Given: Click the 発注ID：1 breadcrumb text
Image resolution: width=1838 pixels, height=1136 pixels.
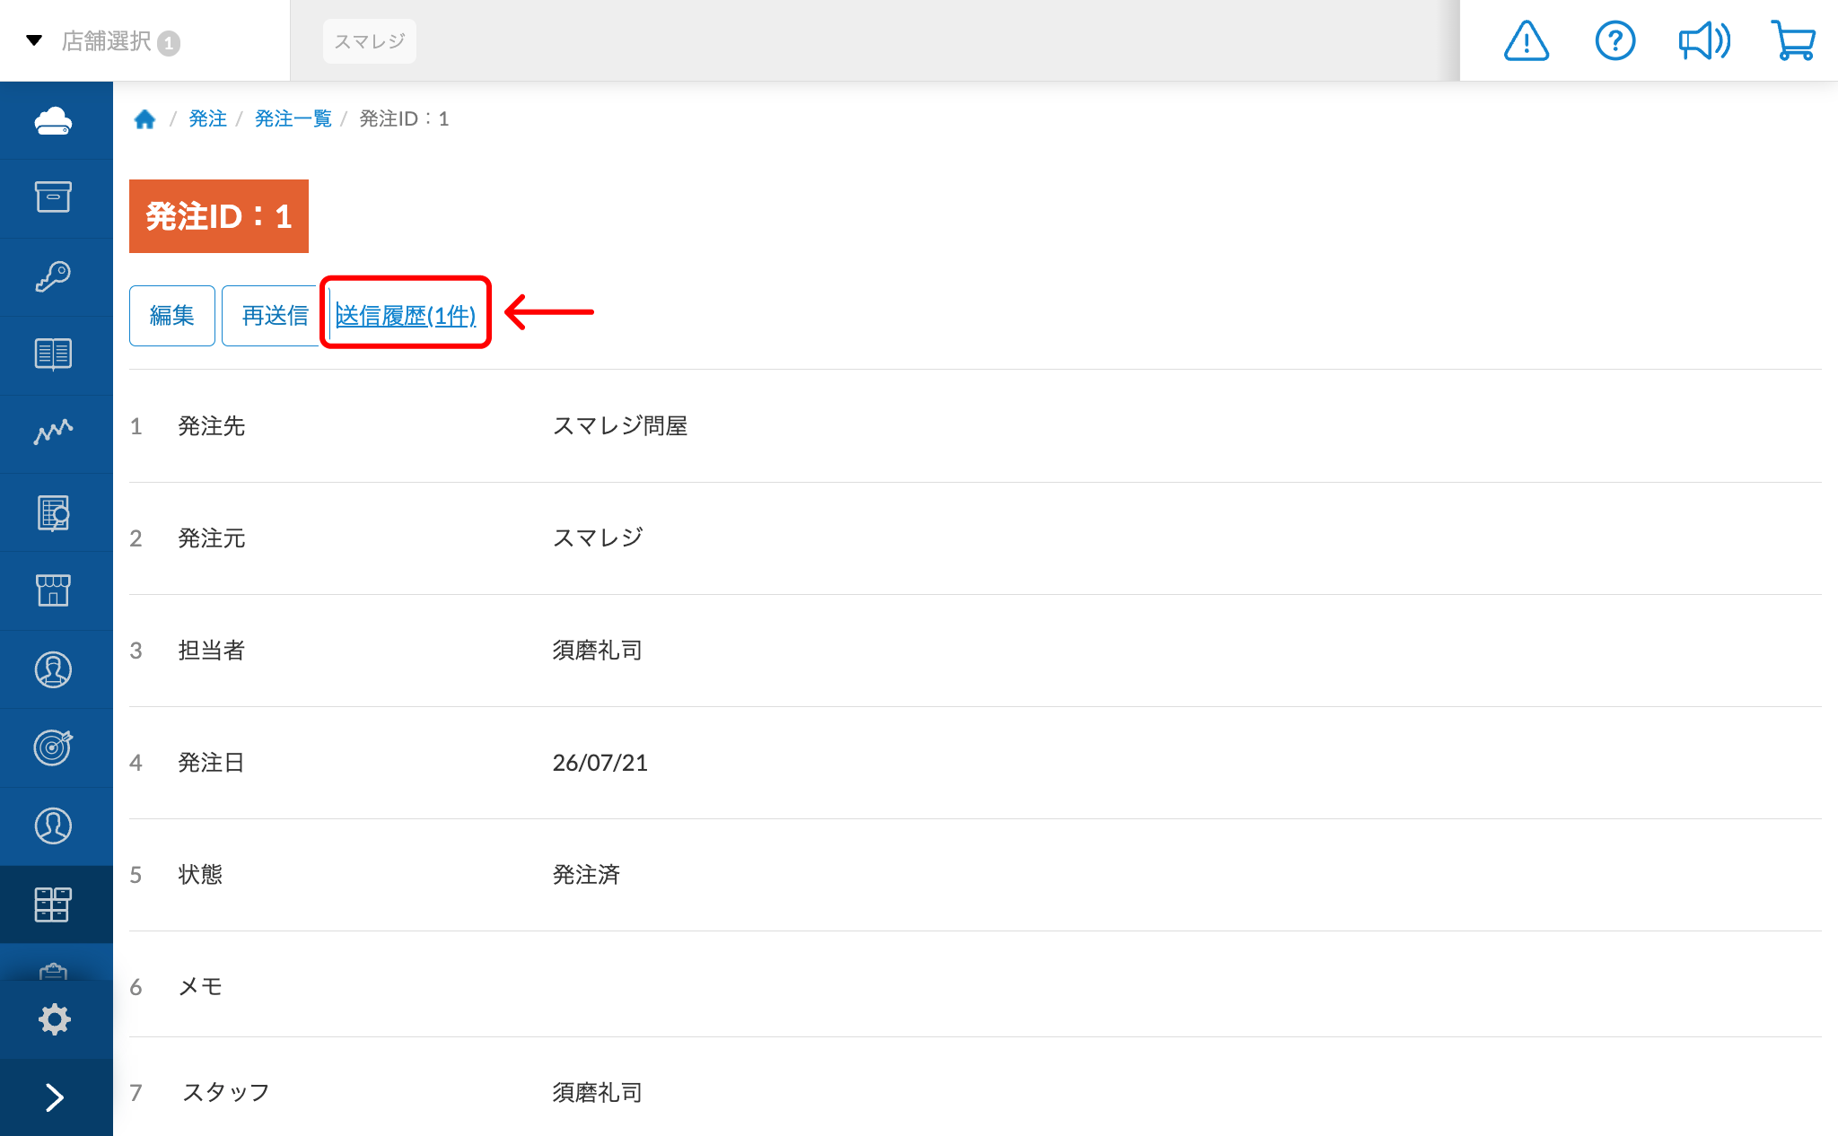Looking at the screenshot, I should [404, 118].
